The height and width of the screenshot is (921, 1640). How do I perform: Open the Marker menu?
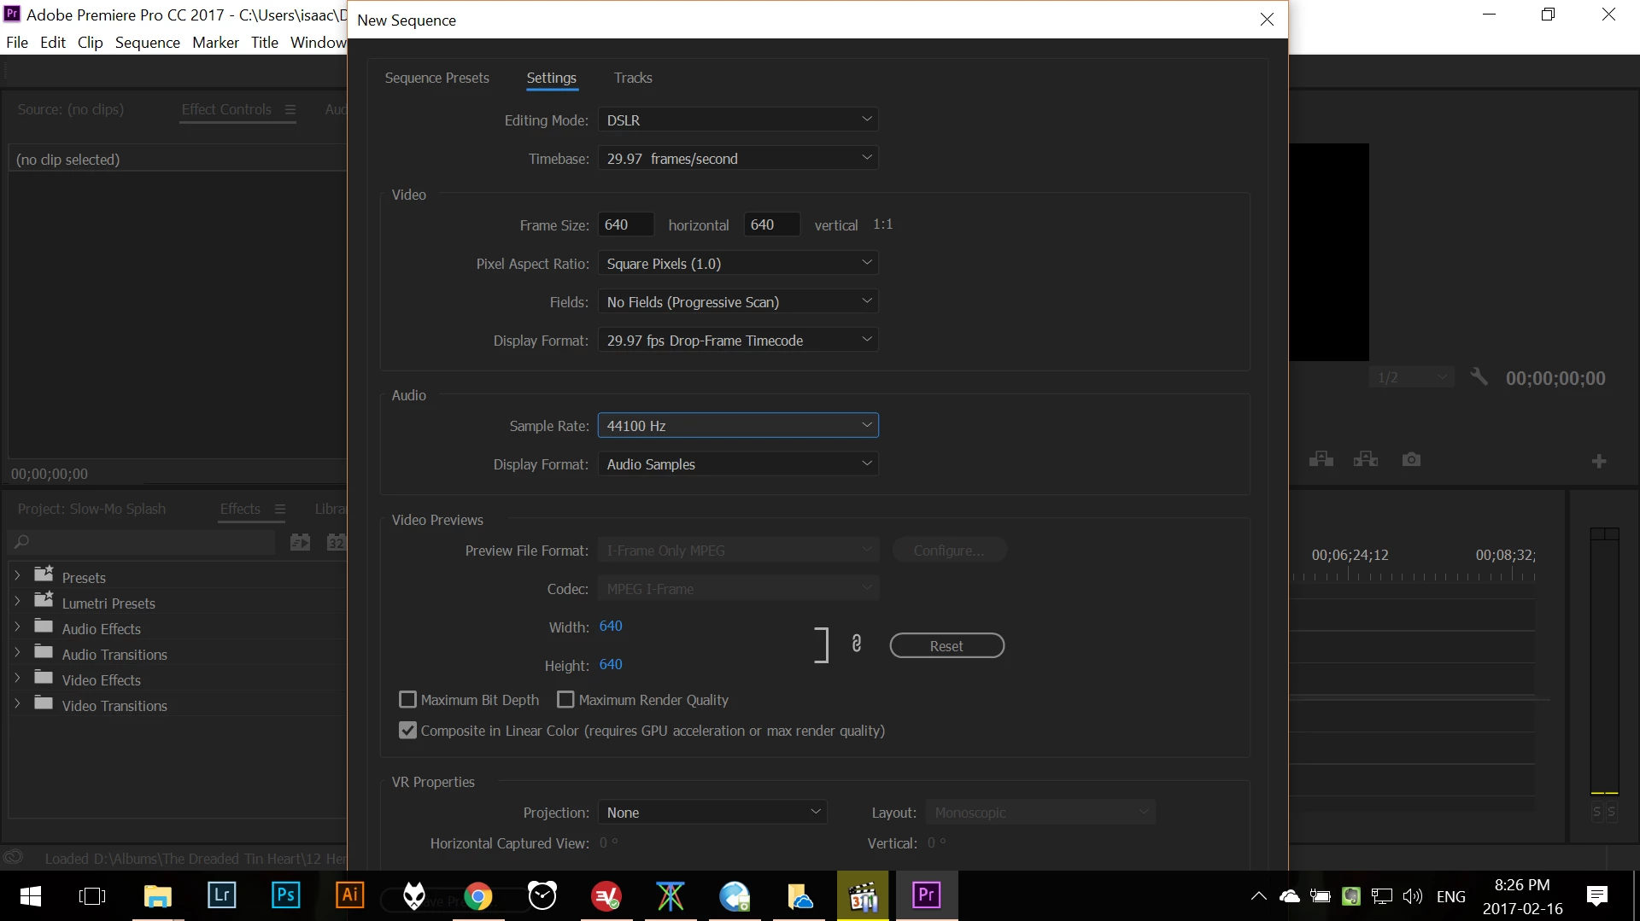coord(215,43)
